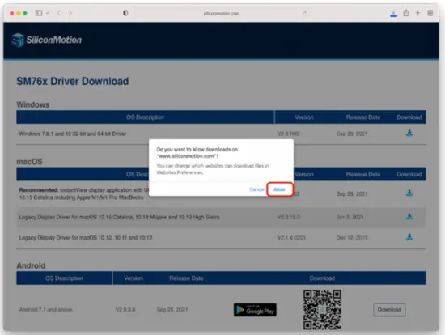Click the Windows table Version header

coord(304,117)
